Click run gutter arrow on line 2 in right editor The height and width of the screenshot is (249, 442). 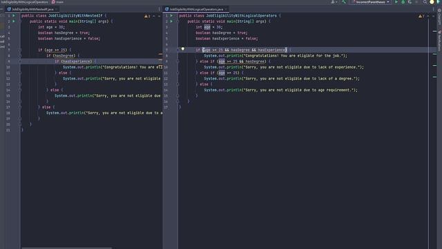click(171, 21)
